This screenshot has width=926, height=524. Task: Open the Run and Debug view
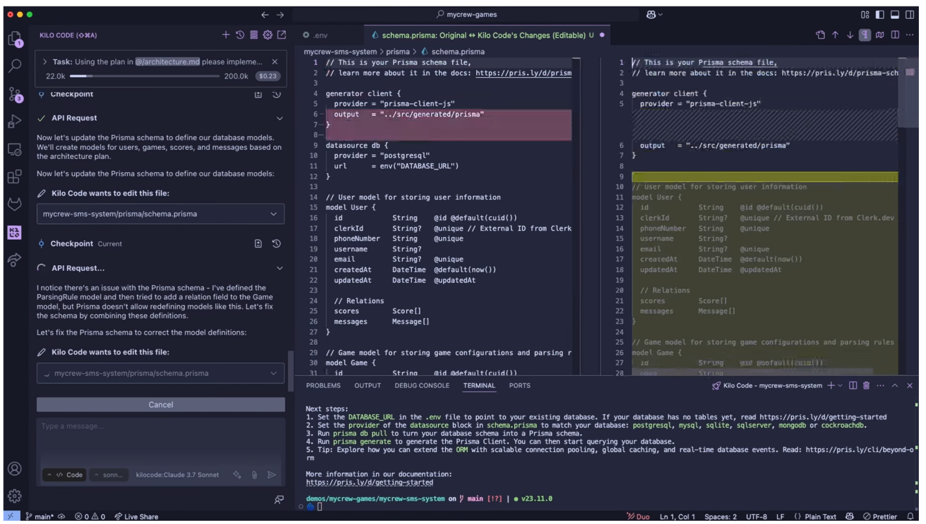click(x=14, y=122)
